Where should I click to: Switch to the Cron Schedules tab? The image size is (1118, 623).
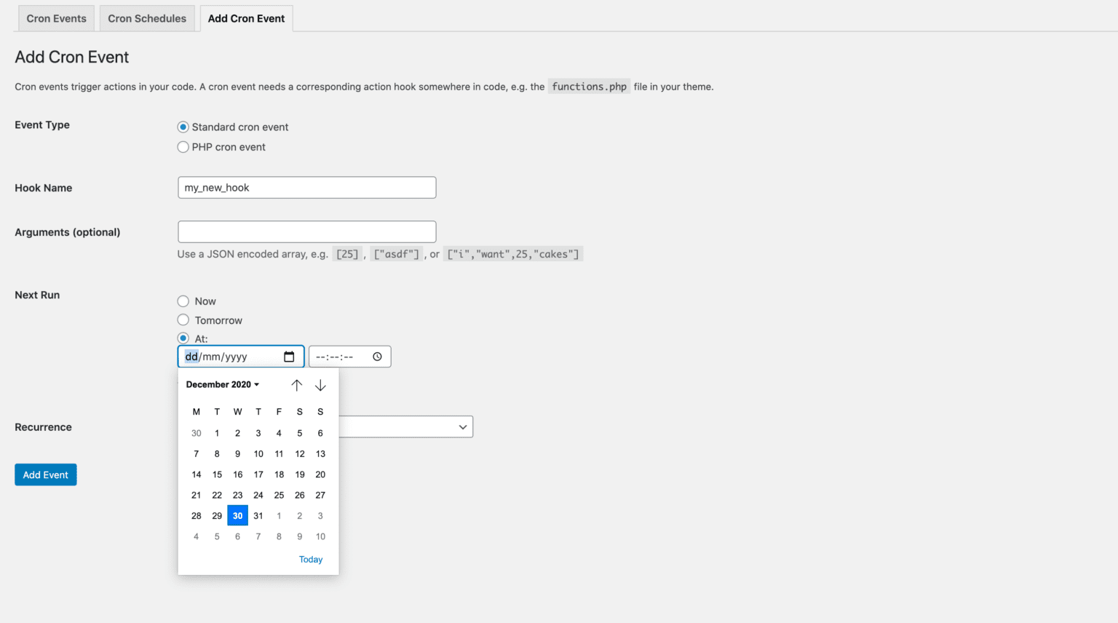tap(147, 18)
